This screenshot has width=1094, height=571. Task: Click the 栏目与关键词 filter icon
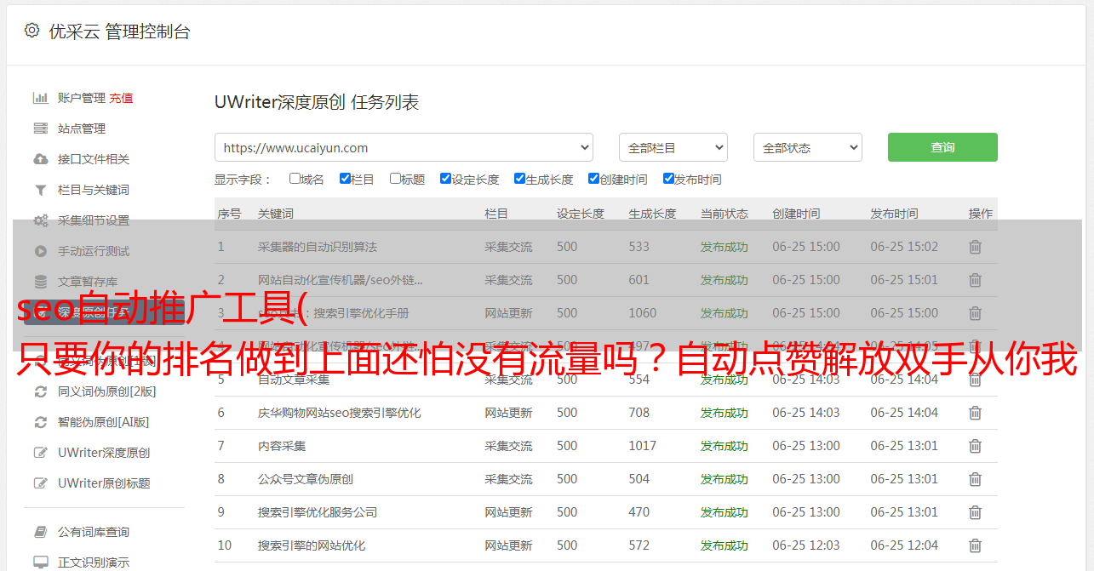(40, 190)
